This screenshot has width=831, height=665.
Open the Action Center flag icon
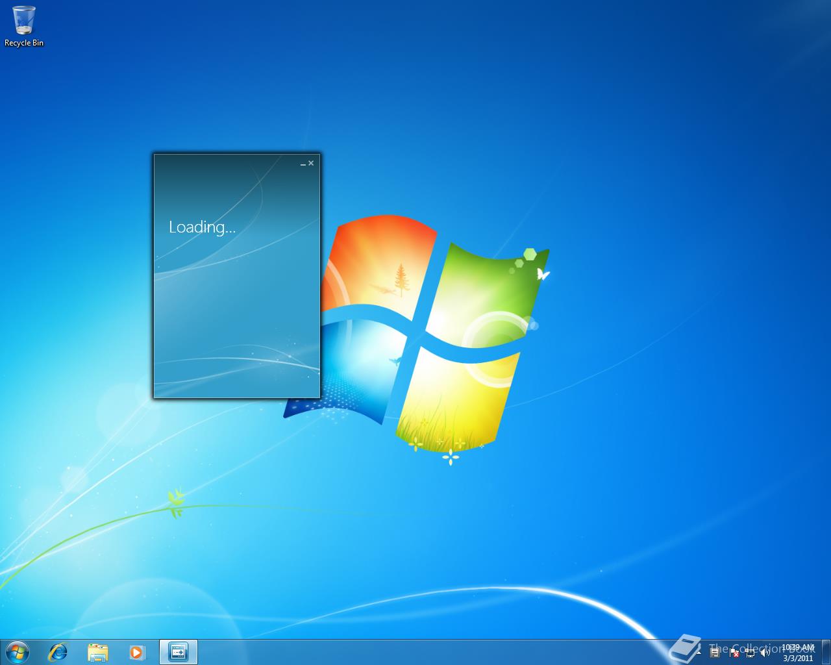click(x=734, y=653)
